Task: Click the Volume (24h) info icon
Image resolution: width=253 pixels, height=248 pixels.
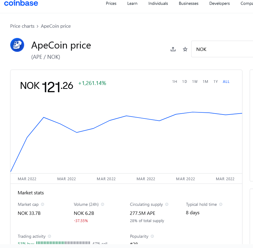Action: pos(103,204)
